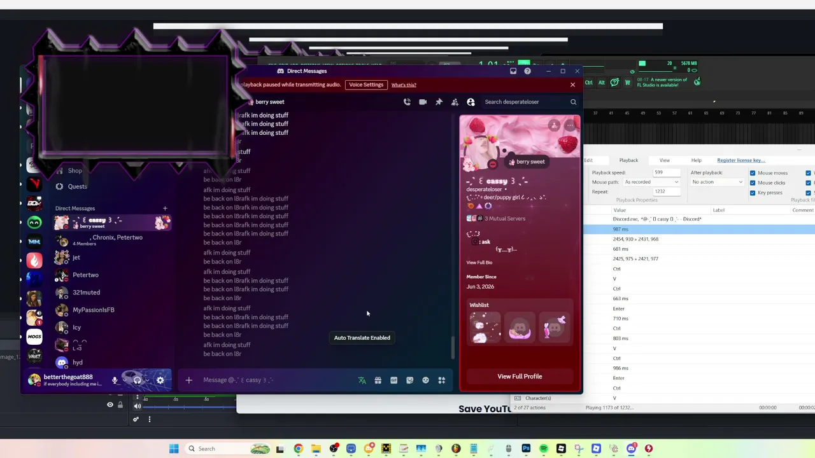Open Discord User Settings gear
This screenshot has height=458, width=815.
point(160,380)
